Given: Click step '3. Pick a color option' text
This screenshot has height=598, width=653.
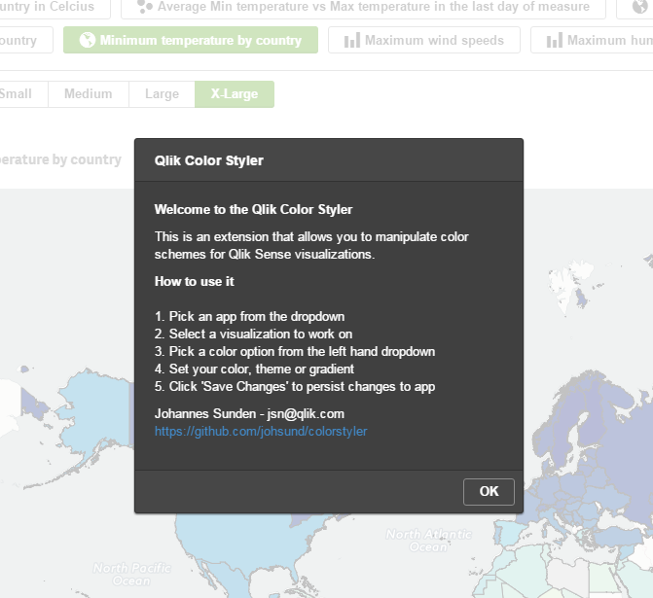Looking at the screenshot, I should 295,351.
